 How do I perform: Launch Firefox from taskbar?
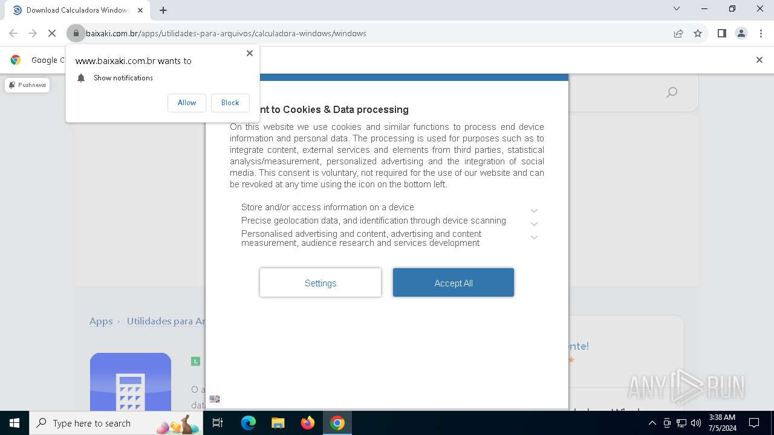[x=307, y=423]
